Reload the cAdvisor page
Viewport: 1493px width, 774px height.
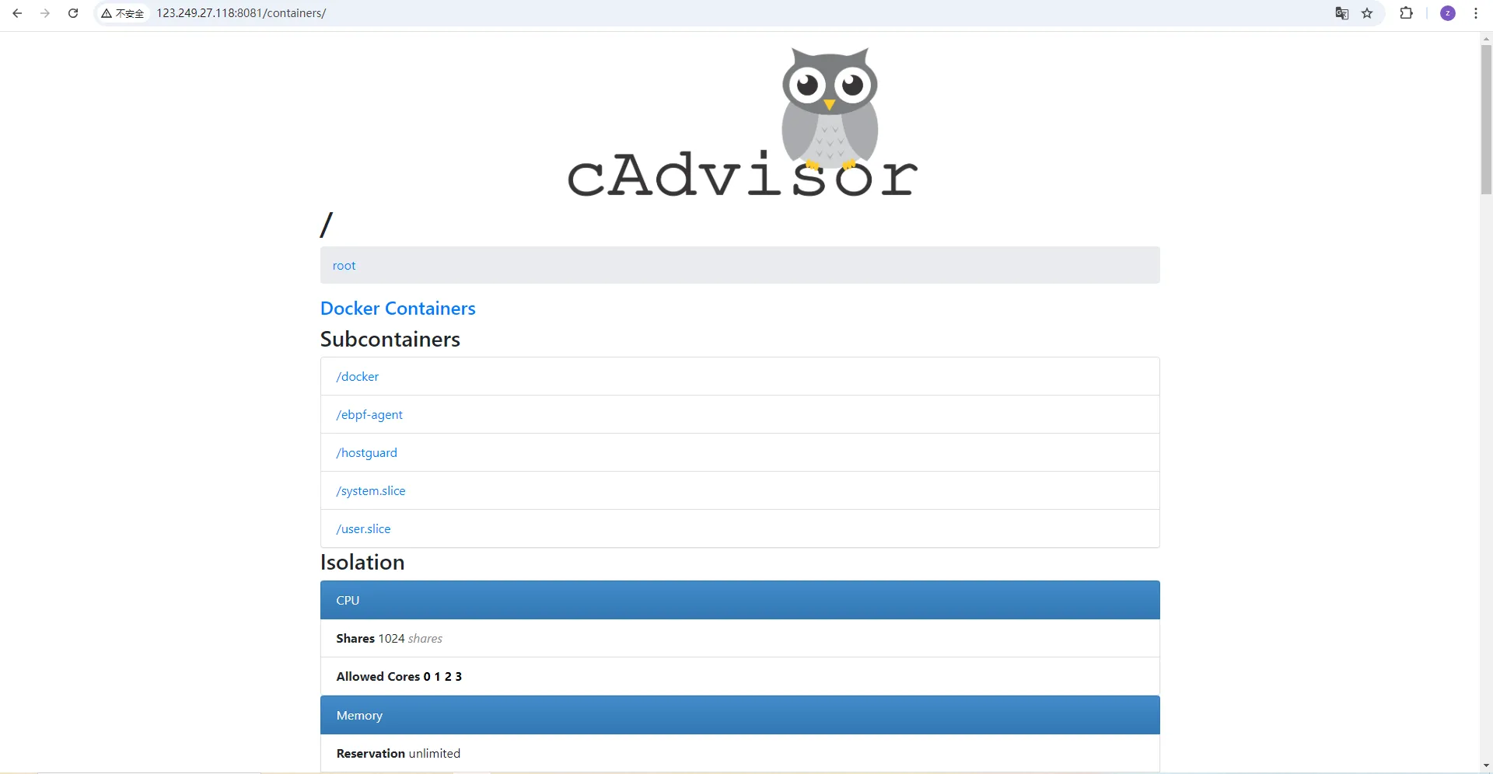tap(73, 13)
